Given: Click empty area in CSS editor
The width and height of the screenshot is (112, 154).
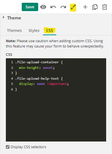Looking at the screenshot, I should tap(56, 116).
